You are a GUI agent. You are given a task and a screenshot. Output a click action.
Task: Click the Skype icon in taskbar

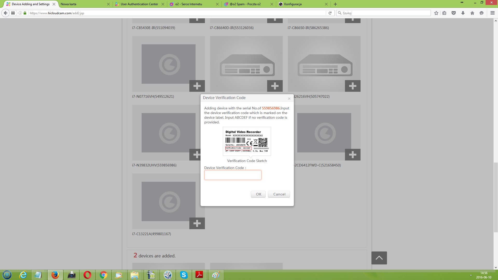[x=184, y=275]
